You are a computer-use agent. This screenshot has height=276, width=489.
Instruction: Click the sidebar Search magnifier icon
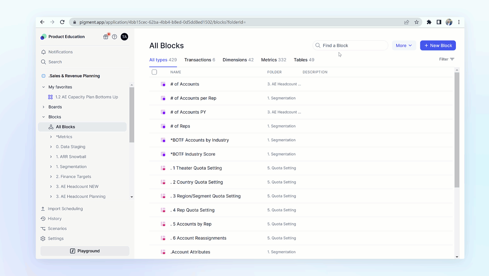click(43, 62)
